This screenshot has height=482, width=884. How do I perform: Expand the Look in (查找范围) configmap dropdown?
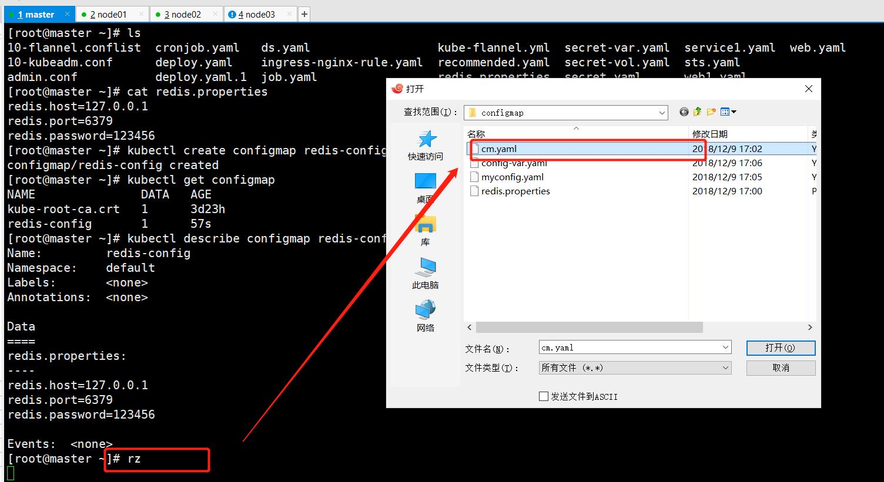click(x=662, y=113)
